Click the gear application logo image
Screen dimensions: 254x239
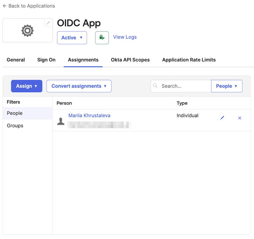[x=28, y=31]
